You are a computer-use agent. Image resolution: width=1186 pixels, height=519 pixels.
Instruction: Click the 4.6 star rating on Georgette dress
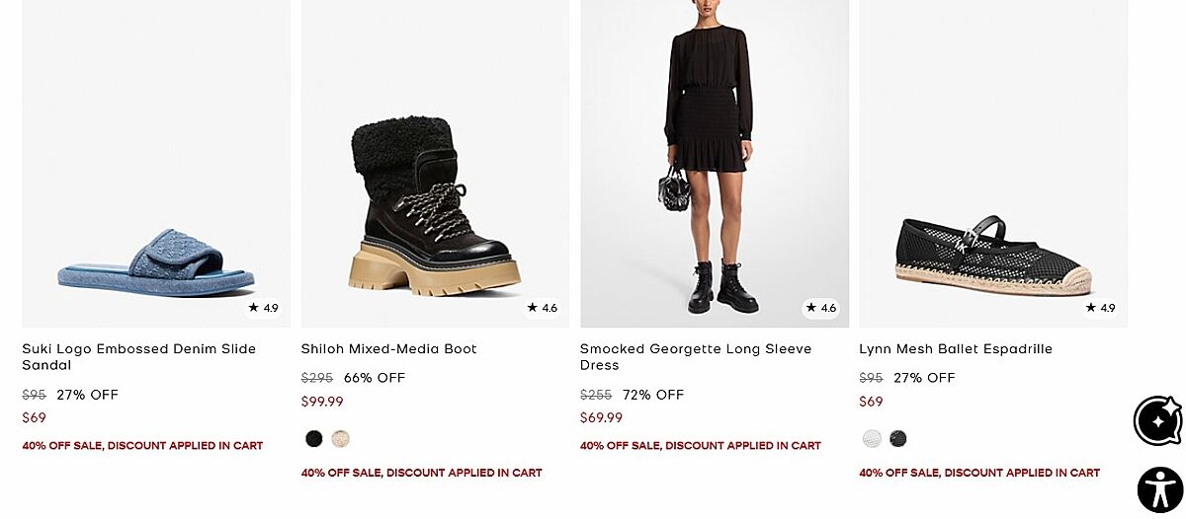821,308
